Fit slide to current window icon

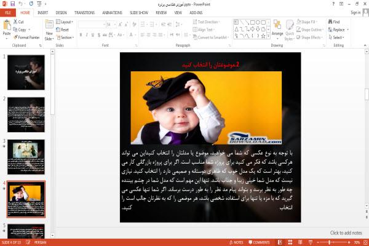[365, 242]
